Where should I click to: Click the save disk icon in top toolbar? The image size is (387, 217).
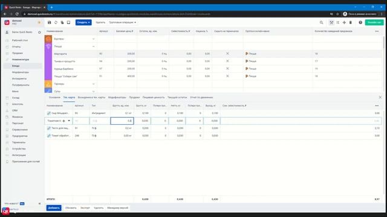click(x=50, y=22)
